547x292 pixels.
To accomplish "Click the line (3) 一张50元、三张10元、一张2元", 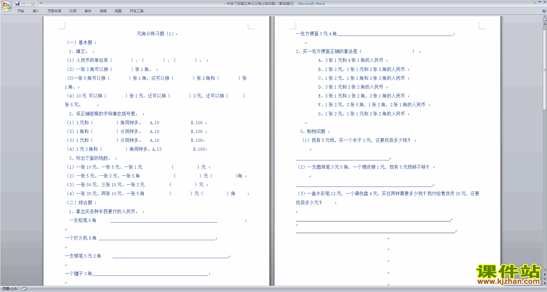I will [135, 185].
